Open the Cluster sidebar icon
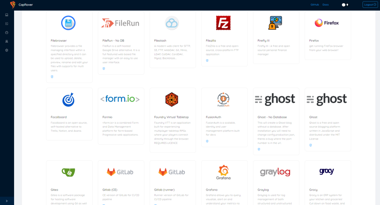380x205 pixels. pyautogui.click(x=7, y=41)
